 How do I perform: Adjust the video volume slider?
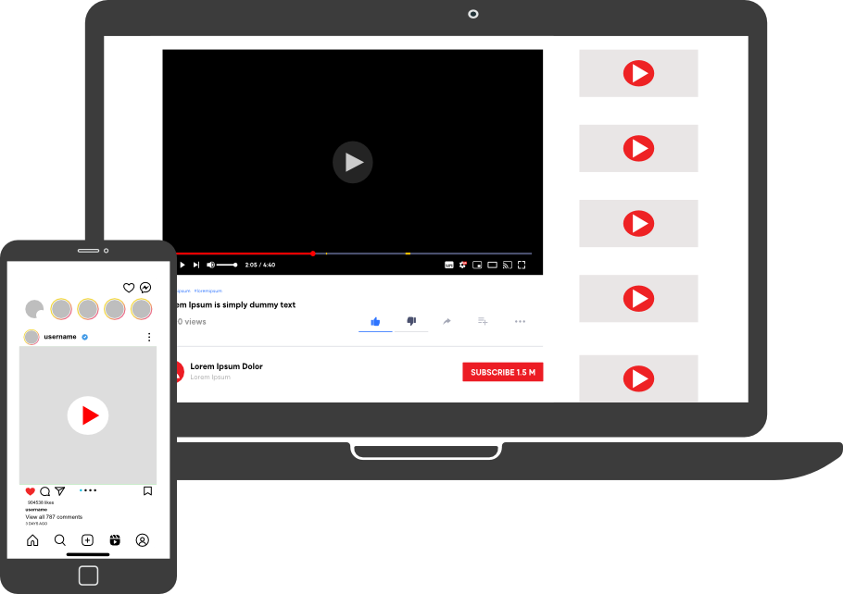click(227, 265)
